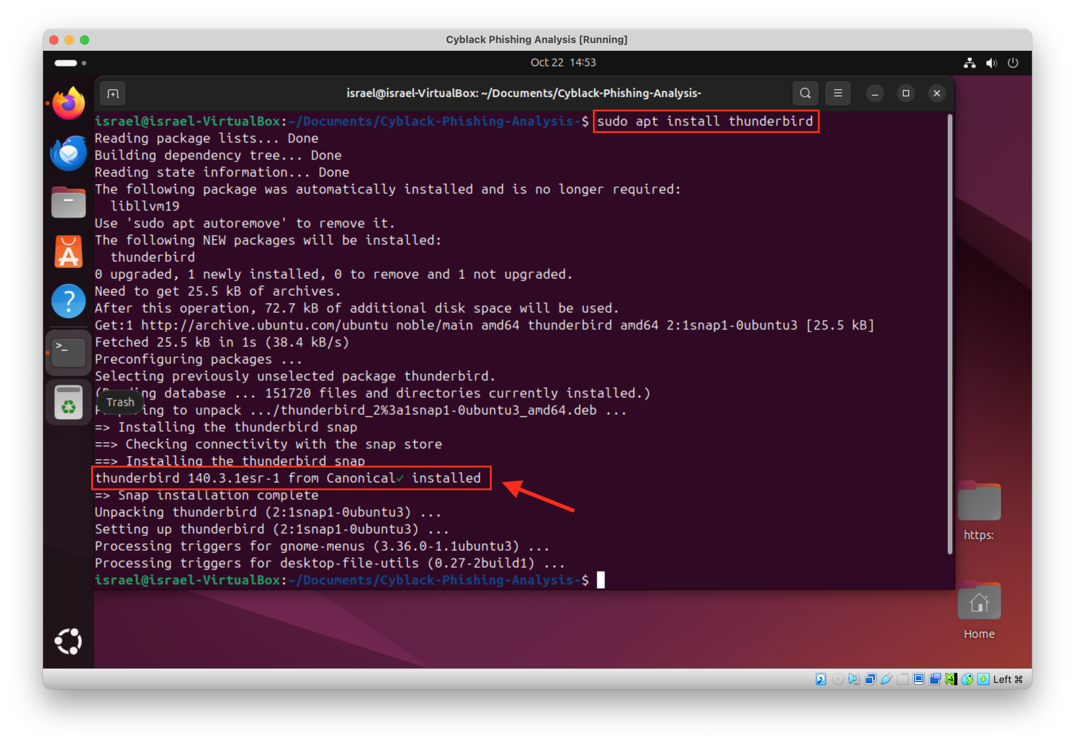This screenshot has width=1075, height=746.
Task: Launch Firefox from the dock
Action: click(68, 103)
